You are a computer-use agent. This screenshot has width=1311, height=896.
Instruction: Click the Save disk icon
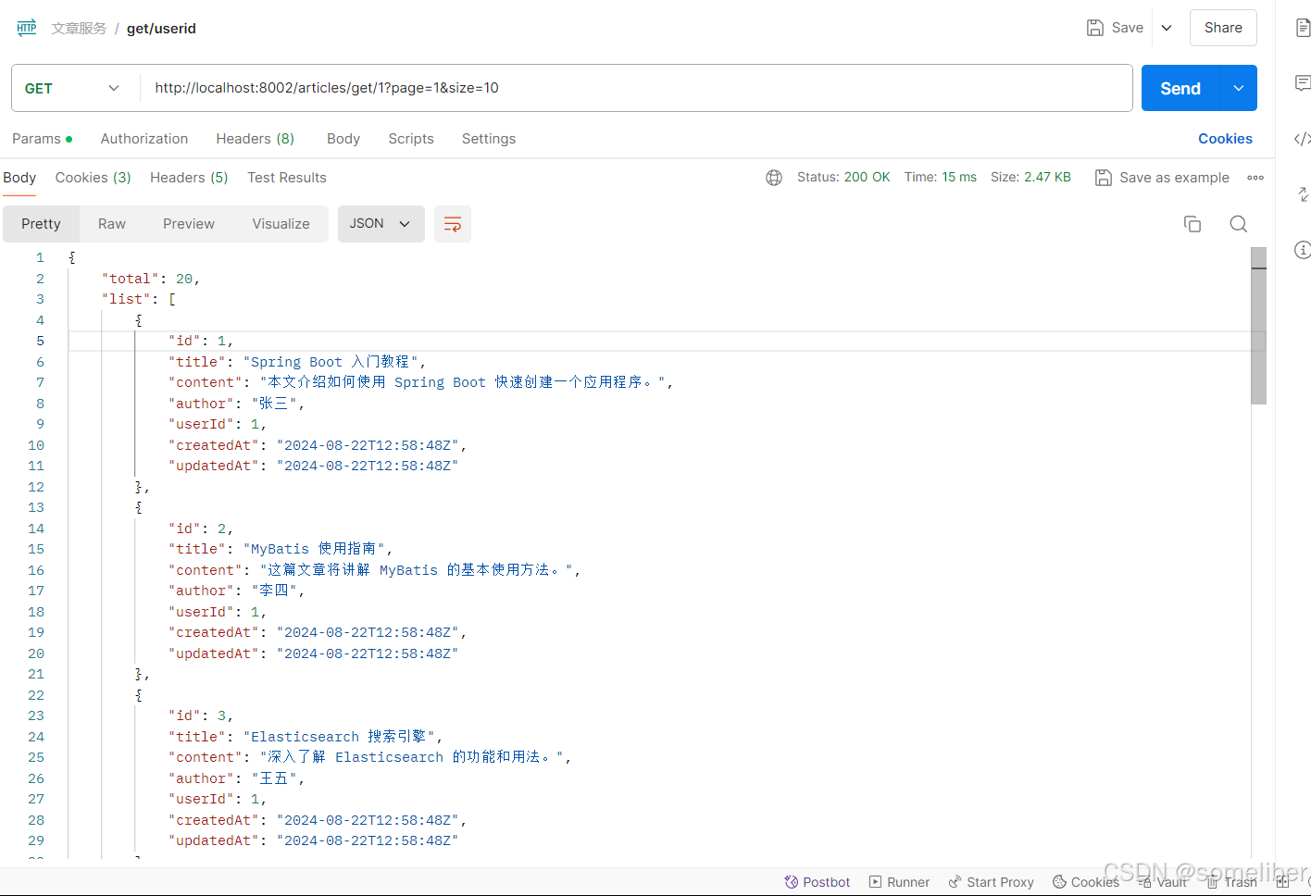pos(1095,28)
